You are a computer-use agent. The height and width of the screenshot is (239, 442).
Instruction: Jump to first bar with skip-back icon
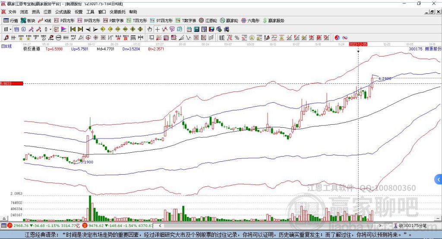(73, 29)
